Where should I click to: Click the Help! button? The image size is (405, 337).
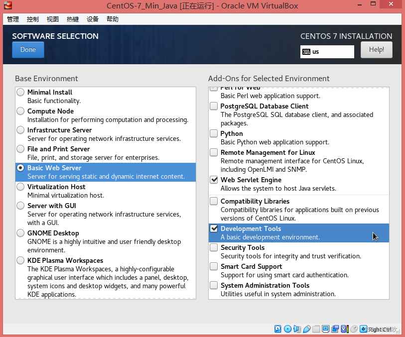pyautogui.click(x=376, y=50)
